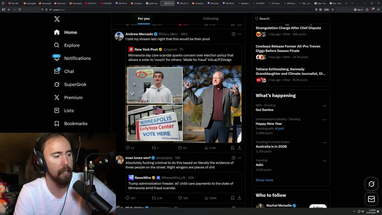Switch to the Following tab
This screenshot has width=382, height=215.
click(211, 19)
